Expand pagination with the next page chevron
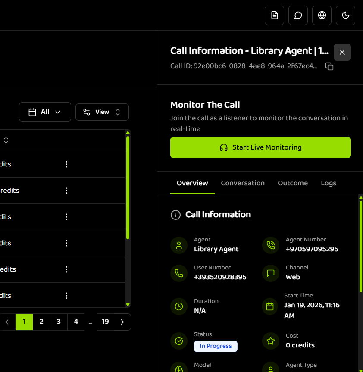This screenshot has width=363, height=372. (x=122, y=322)
